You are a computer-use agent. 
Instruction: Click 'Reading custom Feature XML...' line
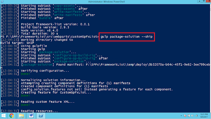point(47,102)
